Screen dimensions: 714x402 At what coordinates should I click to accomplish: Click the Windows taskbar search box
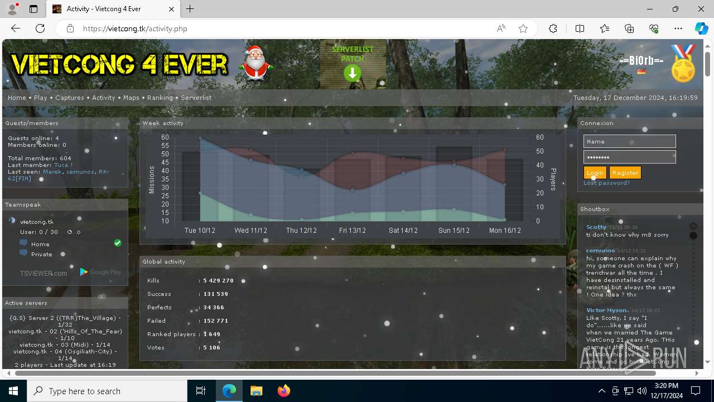(107, 391)
